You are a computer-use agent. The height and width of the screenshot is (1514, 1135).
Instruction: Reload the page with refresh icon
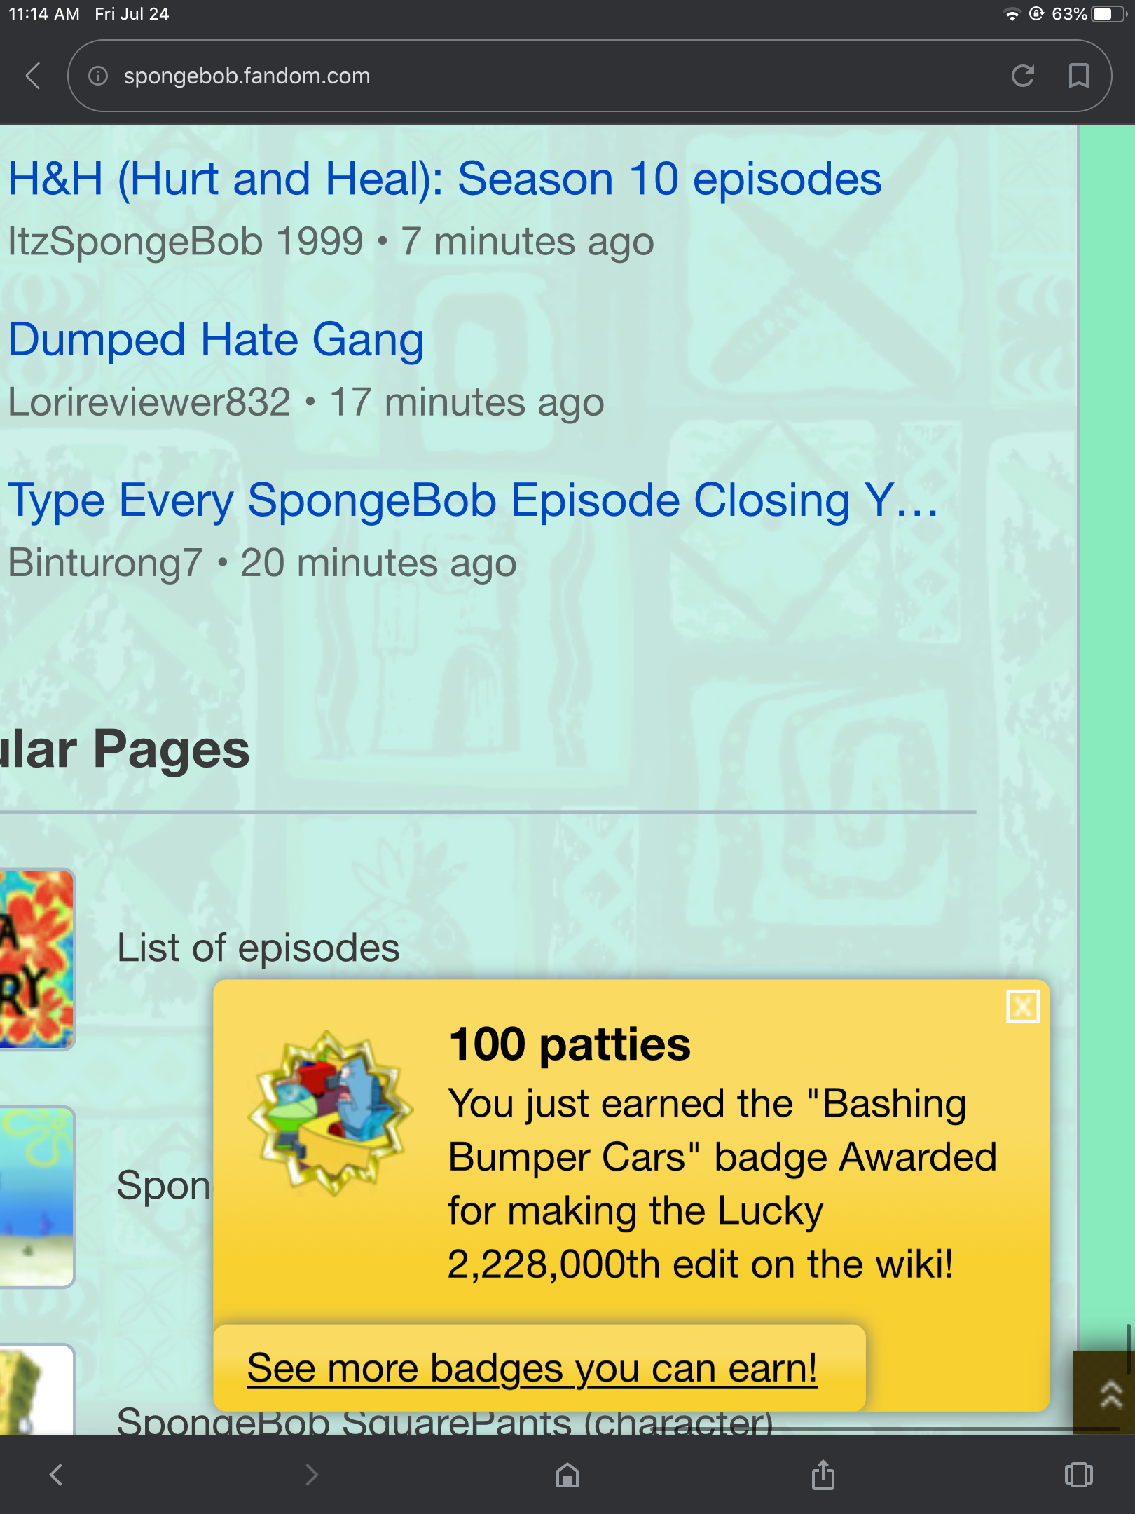(x=1023, y=76)
